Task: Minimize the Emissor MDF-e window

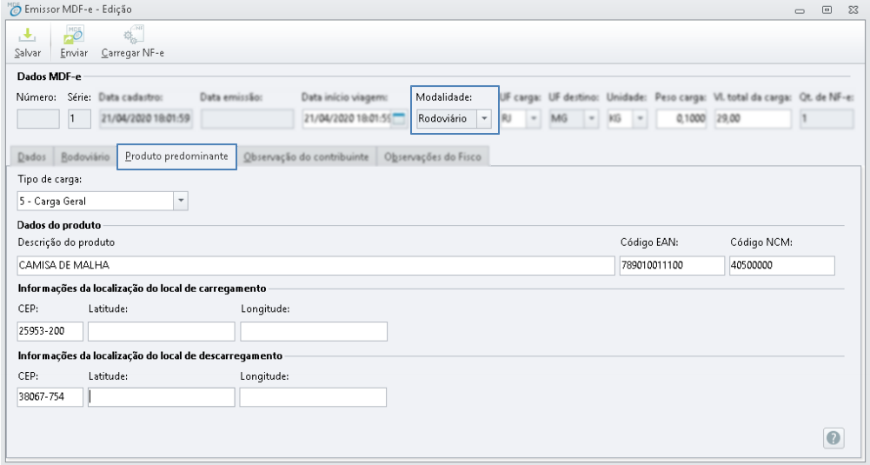Action: 800,10
